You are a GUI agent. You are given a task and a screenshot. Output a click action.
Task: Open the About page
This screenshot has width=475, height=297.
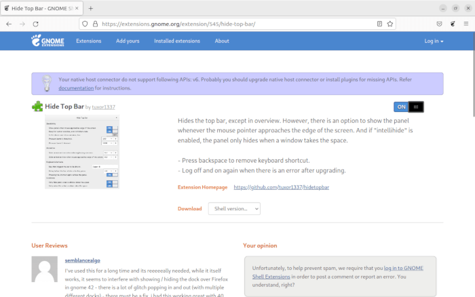[222, 41]
